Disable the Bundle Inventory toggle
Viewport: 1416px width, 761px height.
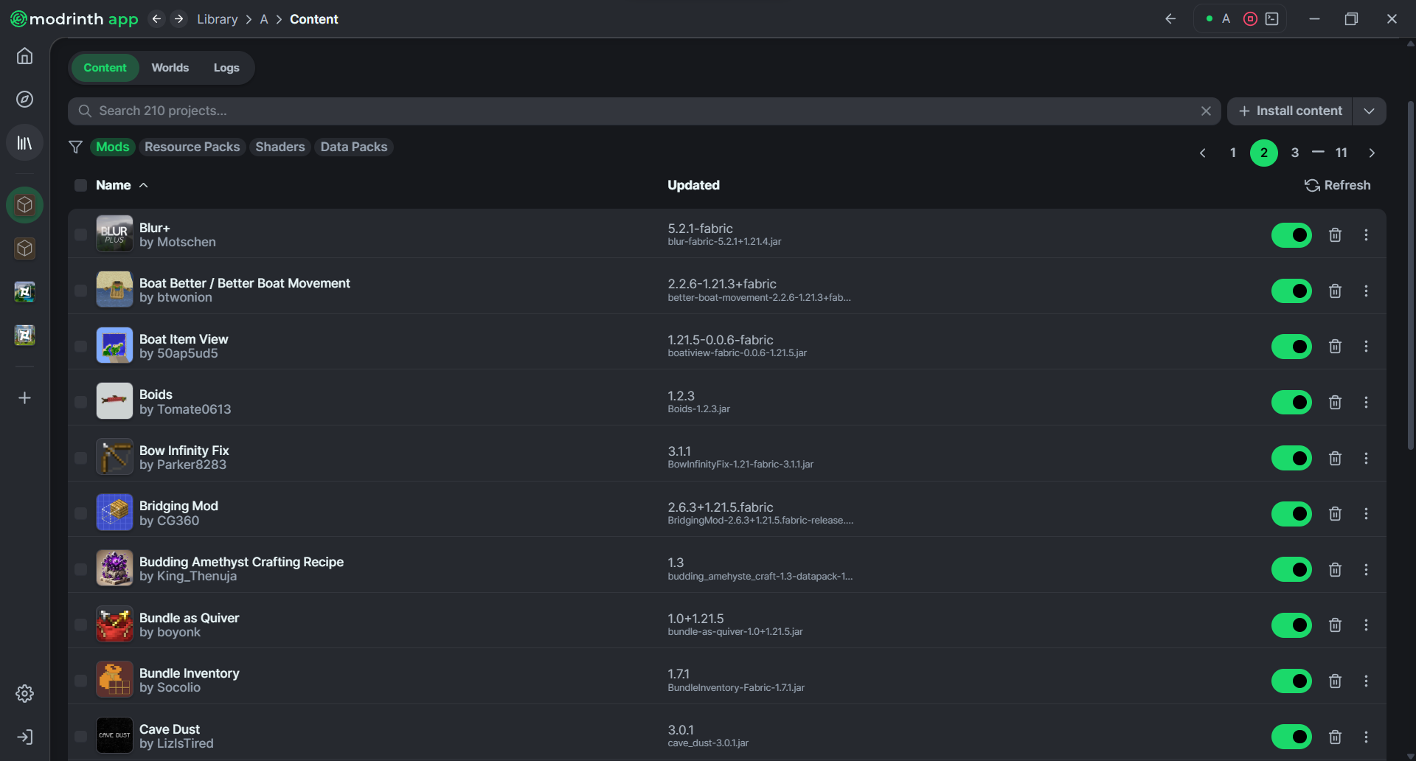click(1291, 681)
